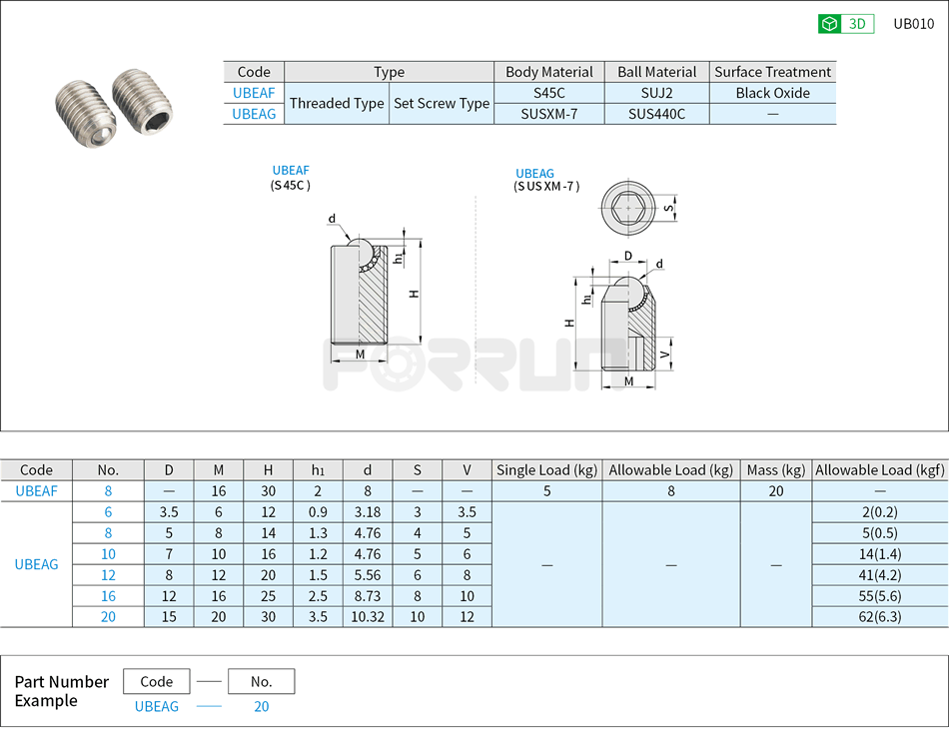Select the S45C body material cell
The width and height of the screenshot is (949, 729).
point(549,93)
